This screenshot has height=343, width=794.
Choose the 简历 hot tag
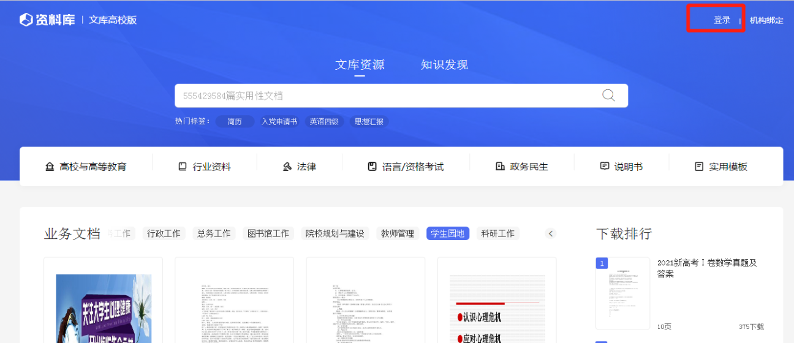(235, 122)
